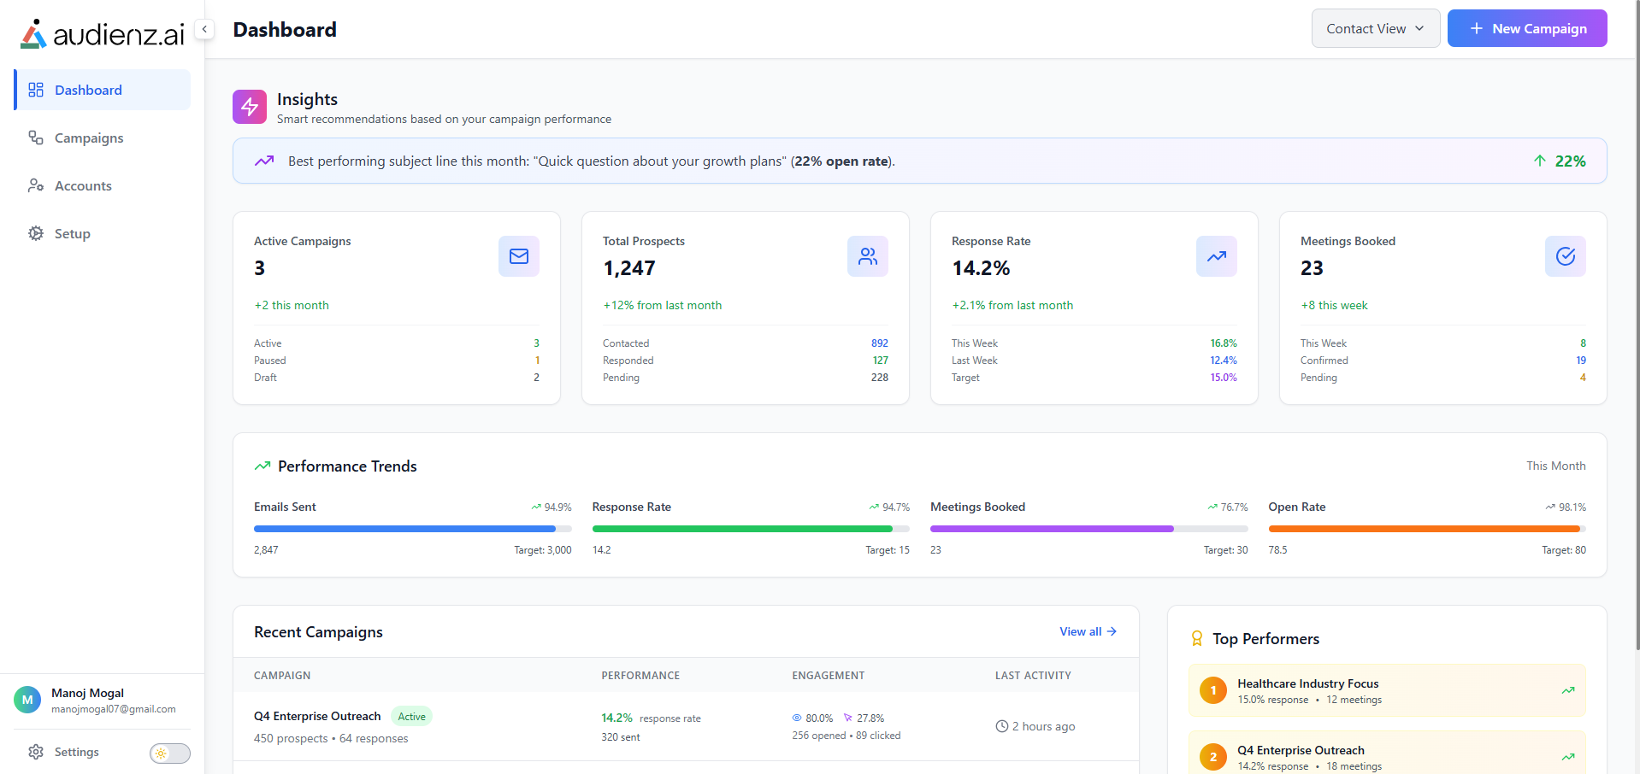The image size is (1640, 774).
Task: Open the Contact View dropdown
Action: [1375, 29]
